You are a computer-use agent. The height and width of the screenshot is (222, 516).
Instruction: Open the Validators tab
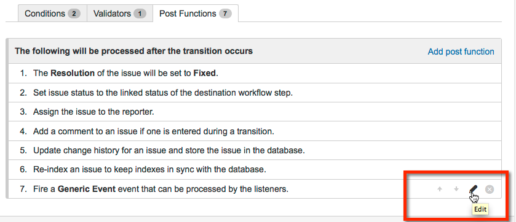tap(120, 13)
